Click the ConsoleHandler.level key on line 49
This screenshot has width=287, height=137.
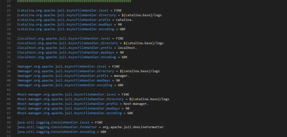pos(53,122)
